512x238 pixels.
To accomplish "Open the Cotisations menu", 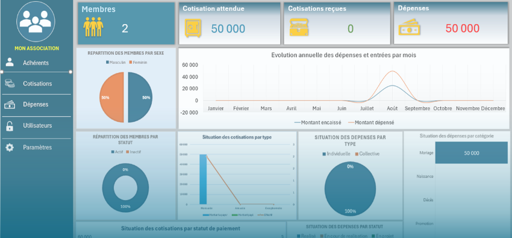I will pyautogui.click(x=37, y=84).
